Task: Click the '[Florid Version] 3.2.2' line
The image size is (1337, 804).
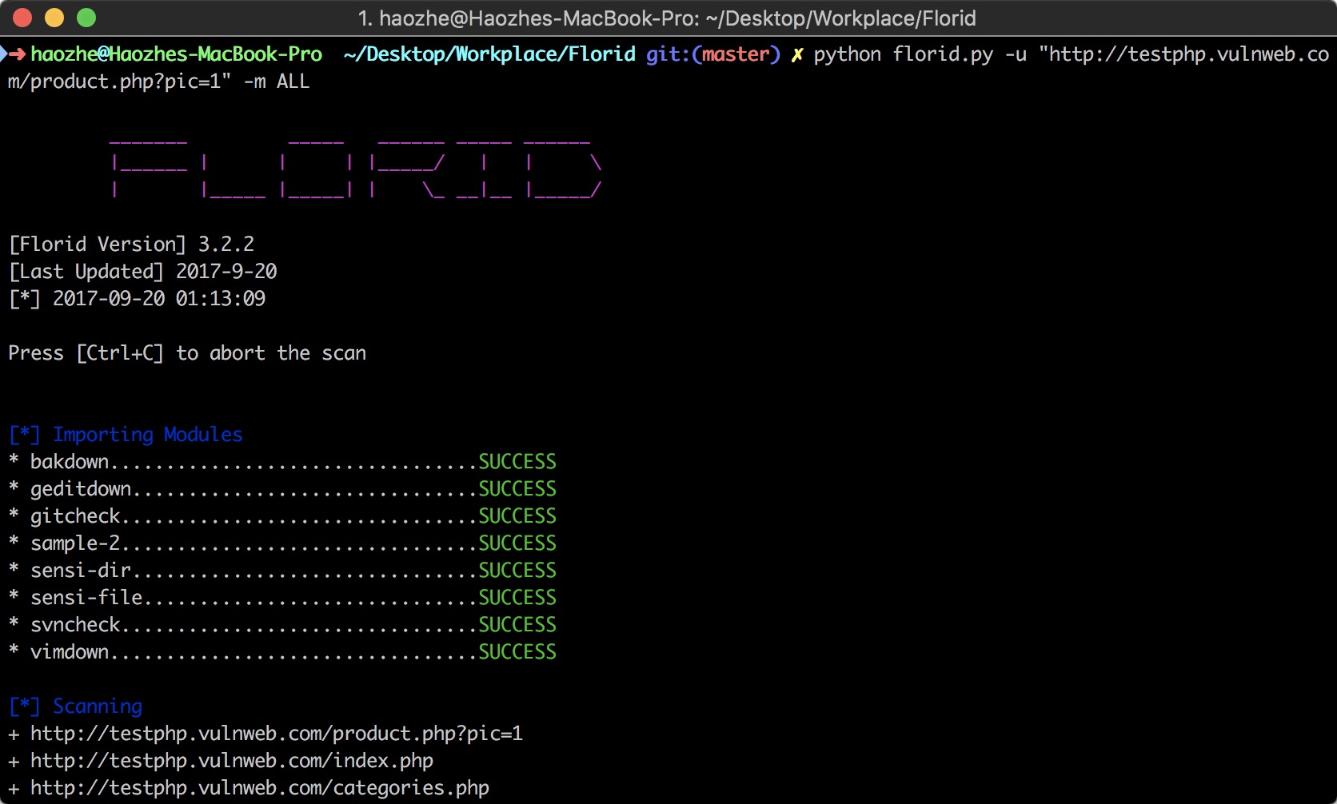Action: 131,245
